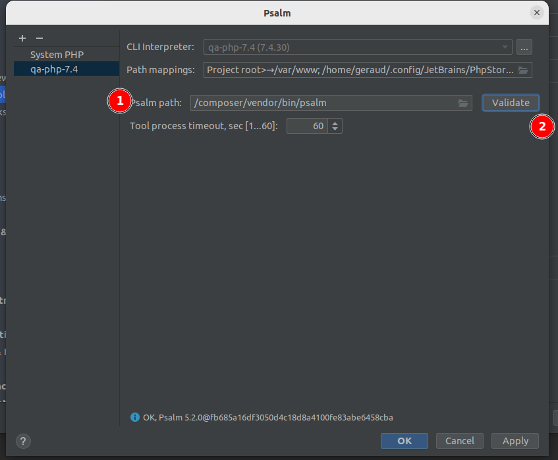The image size is (558, 460).
Task: Click the Psalm path input field
Action: pyautogui.click(x=331, y=103)
